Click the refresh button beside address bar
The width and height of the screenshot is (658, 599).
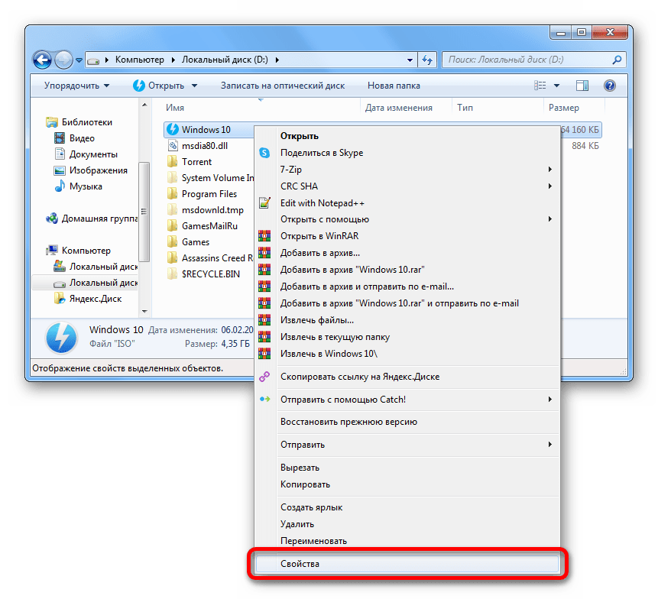[x=427, y=59]
